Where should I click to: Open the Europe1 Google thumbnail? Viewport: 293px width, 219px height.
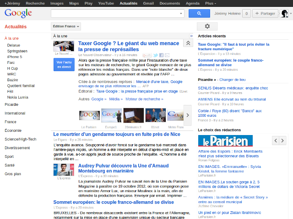coord(111,115)
